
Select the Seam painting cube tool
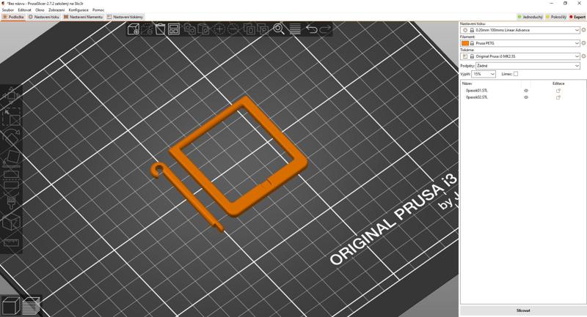(11, 222)
